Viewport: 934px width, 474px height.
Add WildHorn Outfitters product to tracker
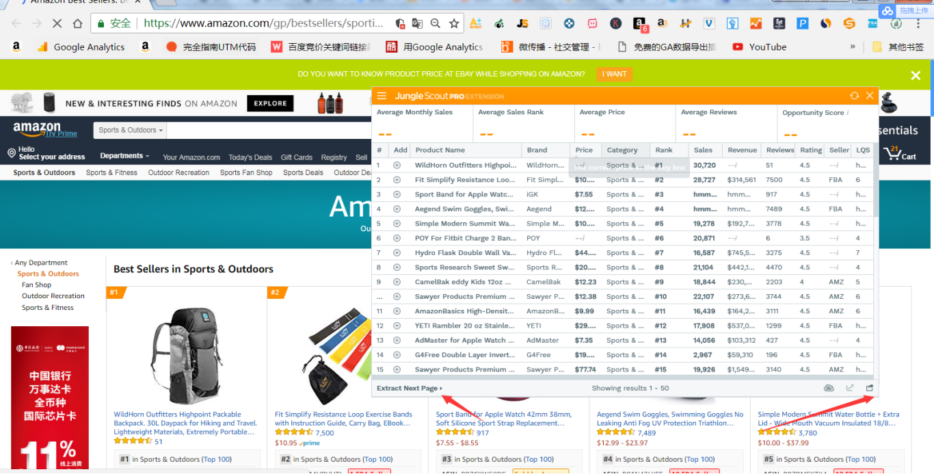(x=397, y=166)
